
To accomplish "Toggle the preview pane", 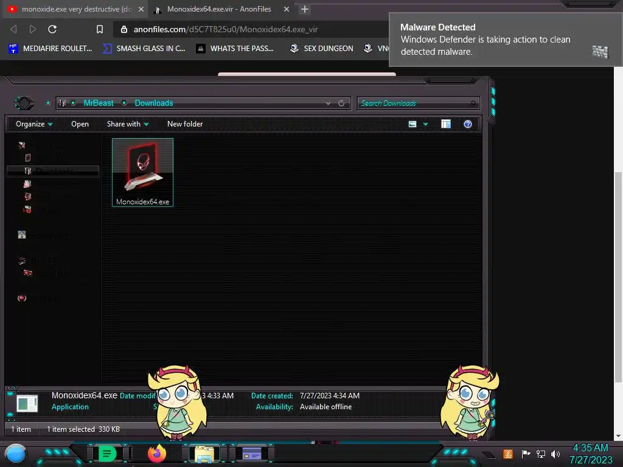I will pyautogui.click(x=446, y=124).
